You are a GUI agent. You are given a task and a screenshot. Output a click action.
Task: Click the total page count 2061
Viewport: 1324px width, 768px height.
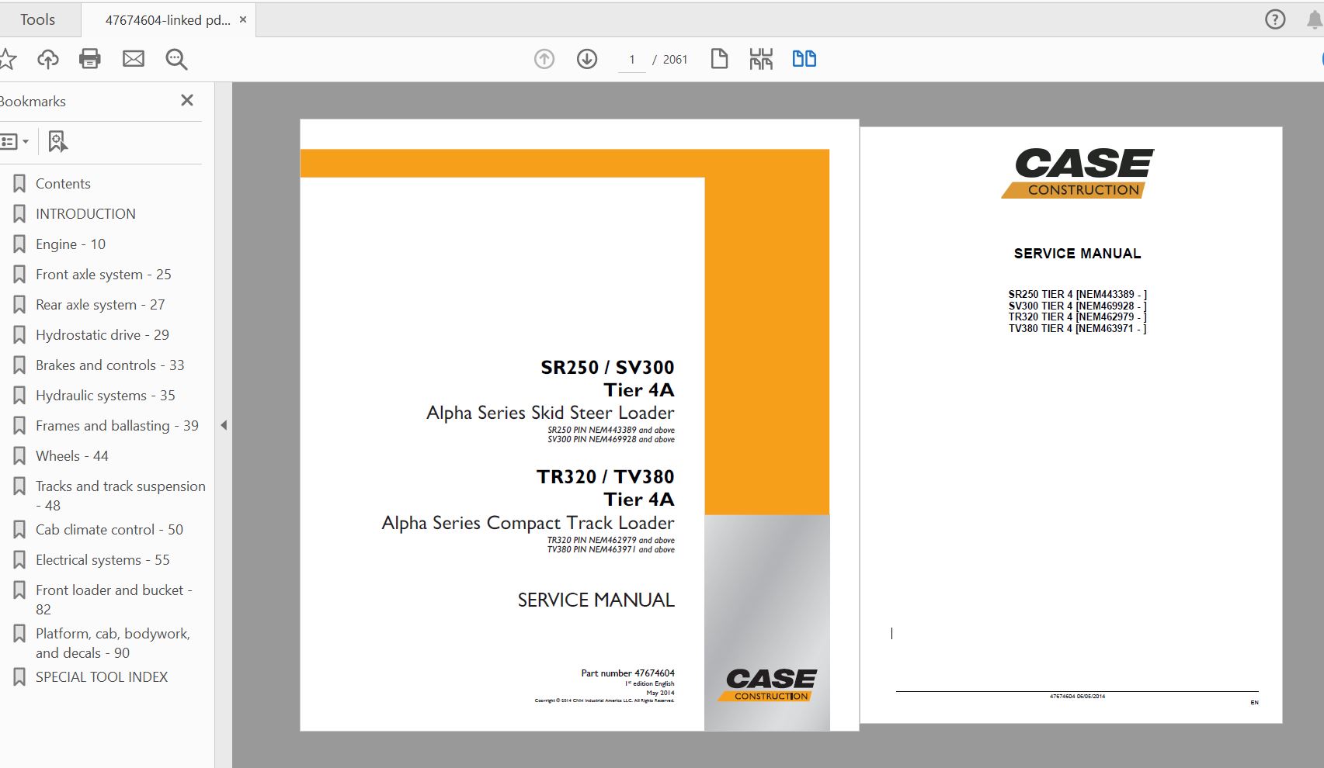coord(675,60)
